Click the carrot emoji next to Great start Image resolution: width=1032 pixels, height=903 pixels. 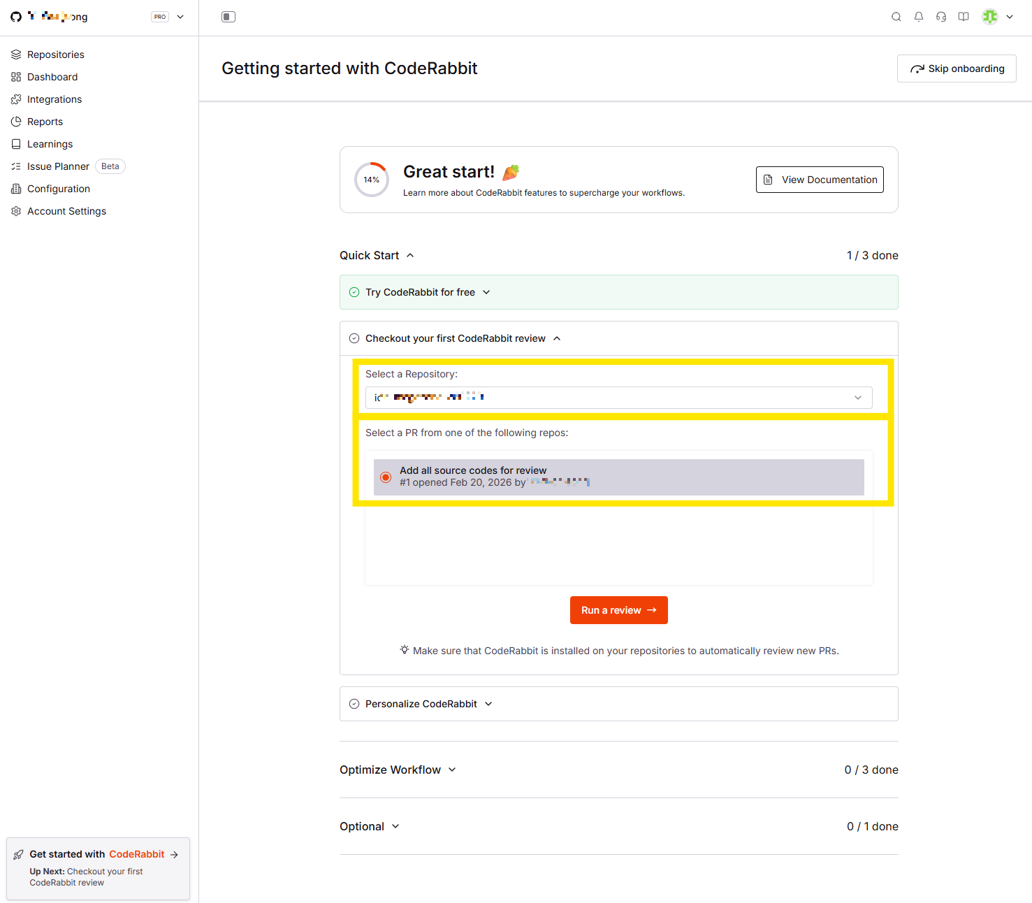(511, 172)
